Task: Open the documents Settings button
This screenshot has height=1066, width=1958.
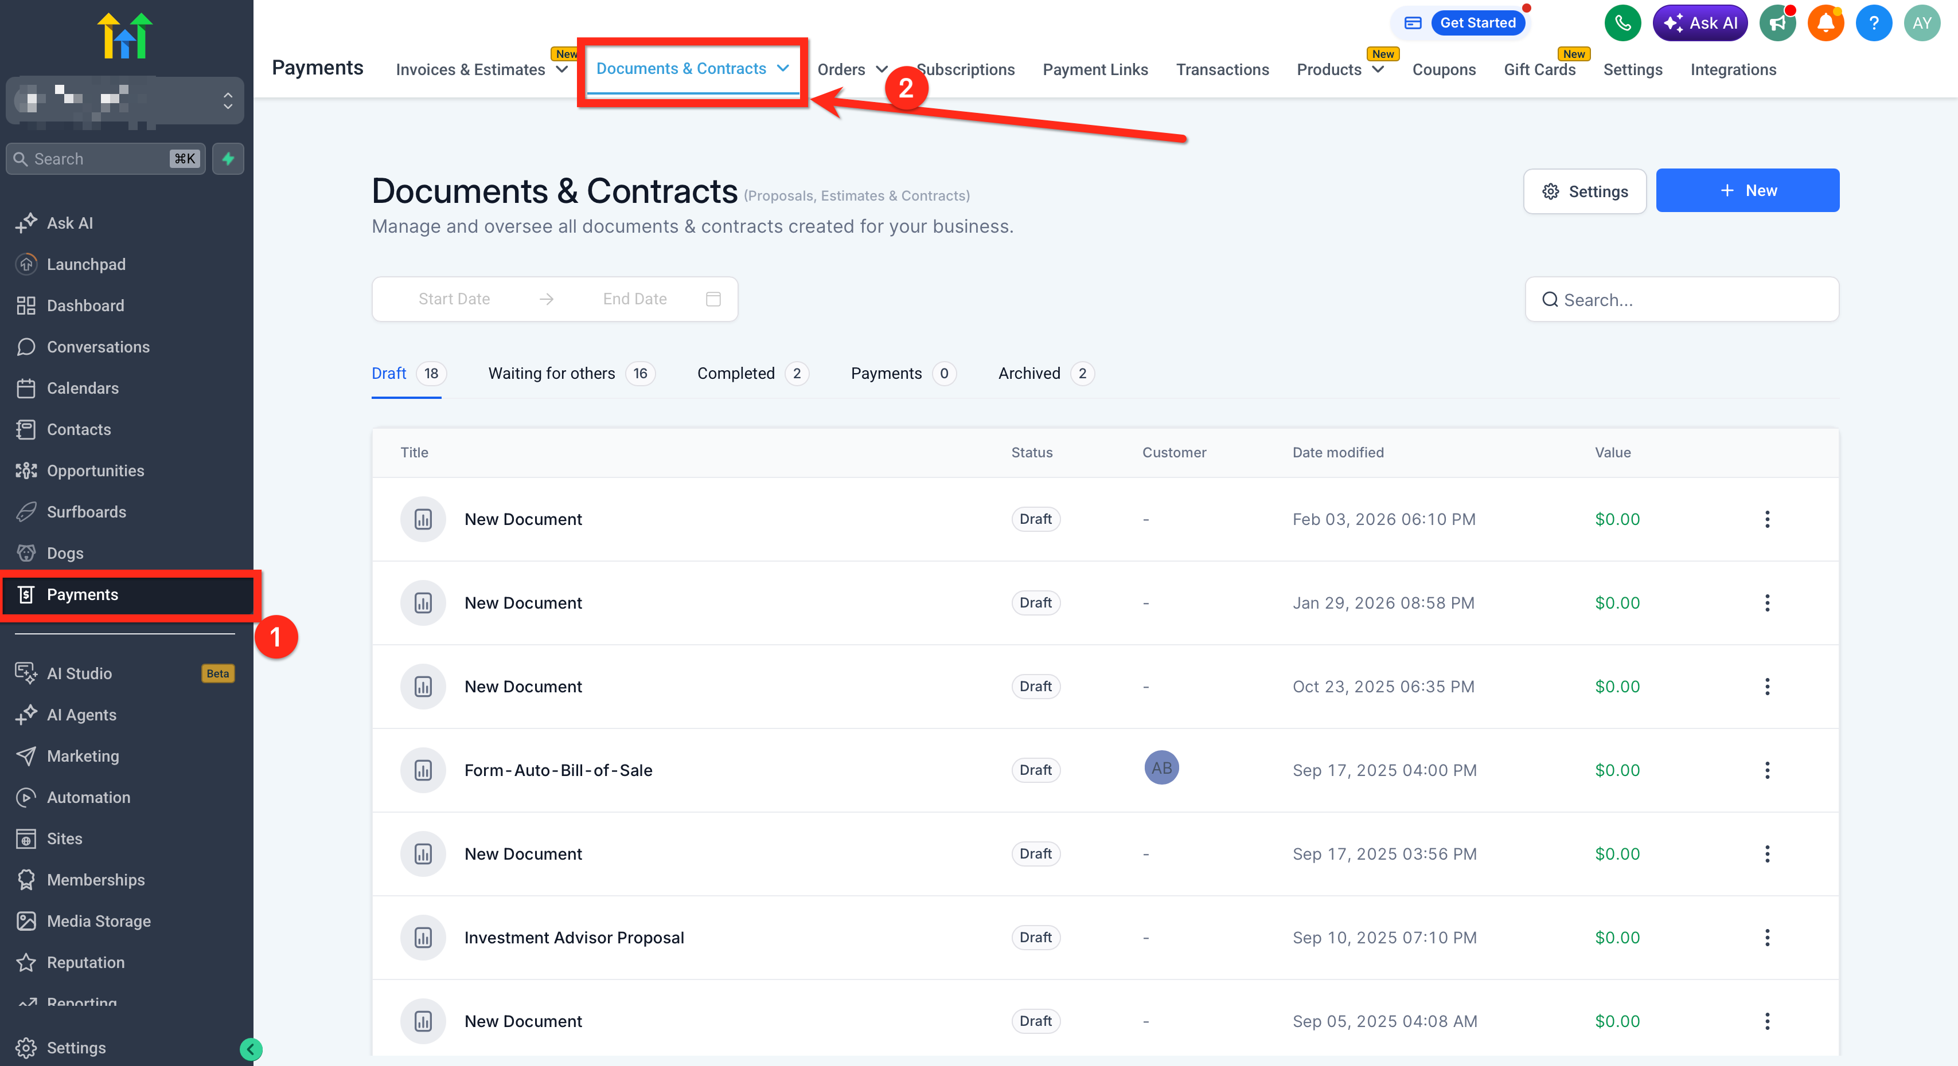Action: 1584,191
